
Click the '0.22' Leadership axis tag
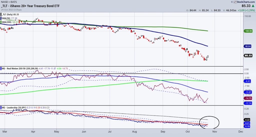click(247, 120)
